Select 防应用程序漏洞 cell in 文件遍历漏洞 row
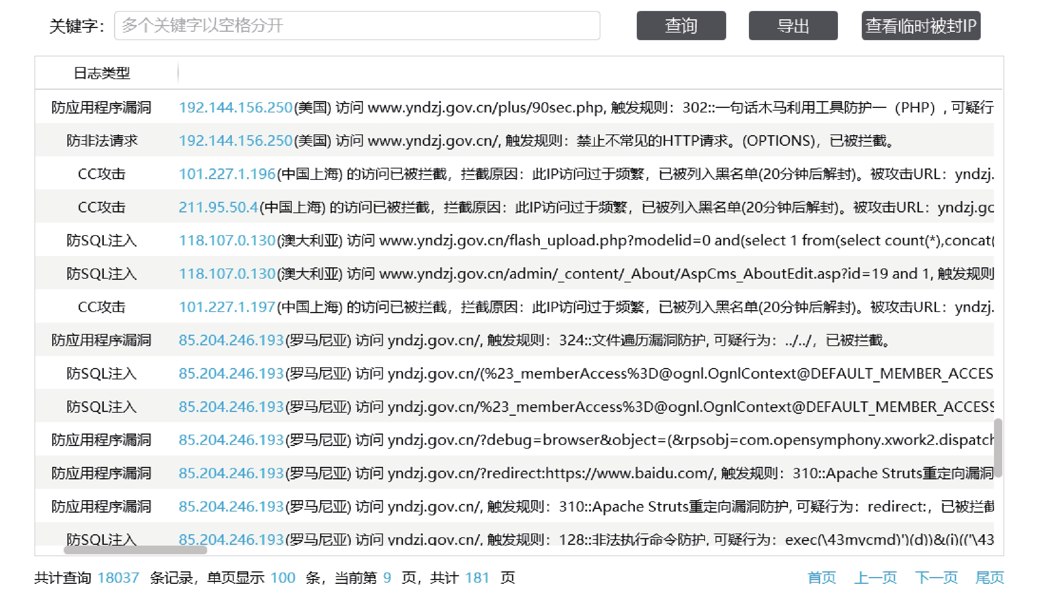Screen dimensions: 1044x599 coord(102,340)
